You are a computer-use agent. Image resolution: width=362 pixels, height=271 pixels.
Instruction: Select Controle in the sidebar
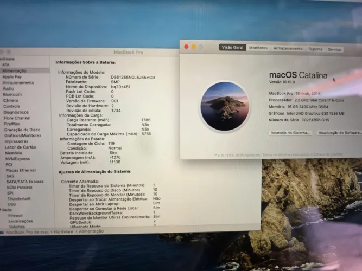(x=11, y=106)
